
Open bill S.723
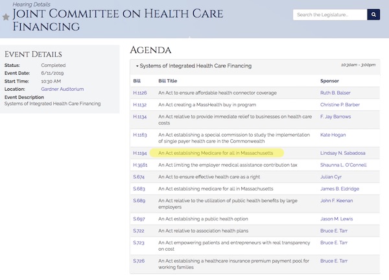(139, 242)
